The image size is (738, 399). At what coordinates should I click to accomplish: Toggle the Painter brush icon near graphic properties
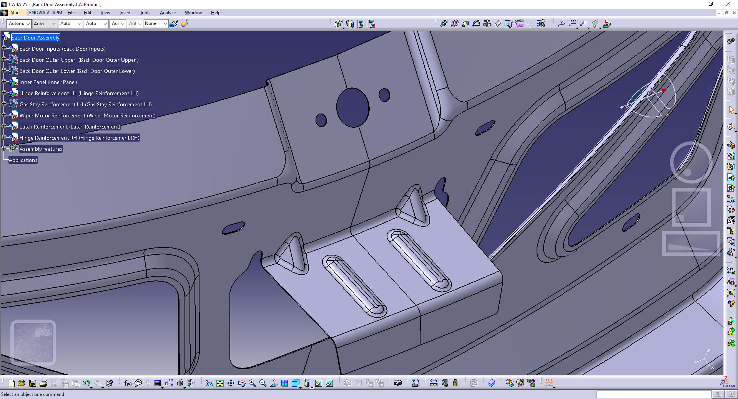(173, 23)
